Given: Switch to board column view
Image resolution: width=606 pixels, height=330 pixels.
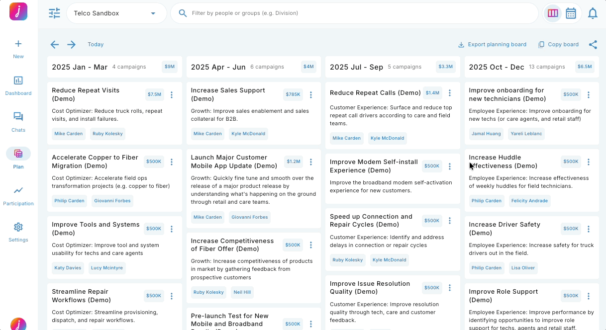Looking at the screenshot, I should 553,13.
